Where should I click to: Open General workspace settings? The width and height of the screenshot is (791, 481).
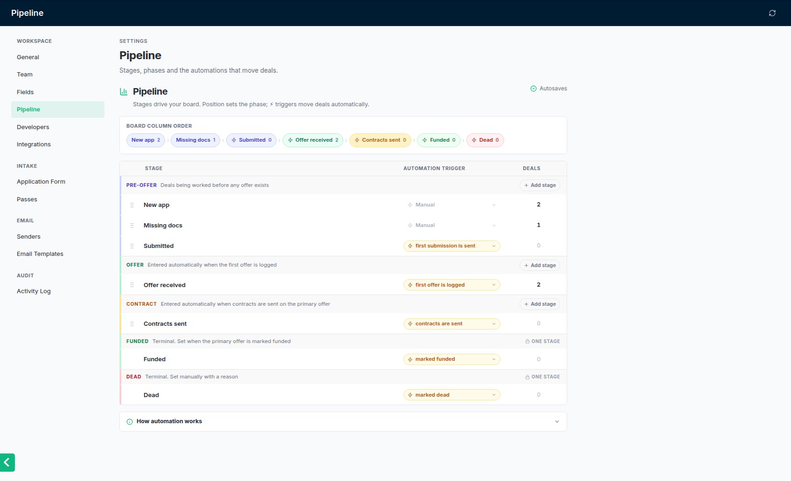point(58,57)
